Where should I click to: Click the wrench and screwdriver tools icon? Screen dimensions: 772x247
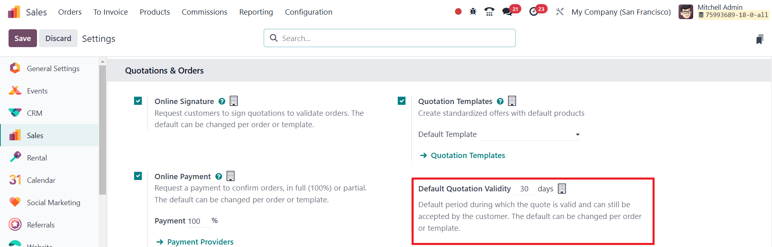tap(560, 12)
